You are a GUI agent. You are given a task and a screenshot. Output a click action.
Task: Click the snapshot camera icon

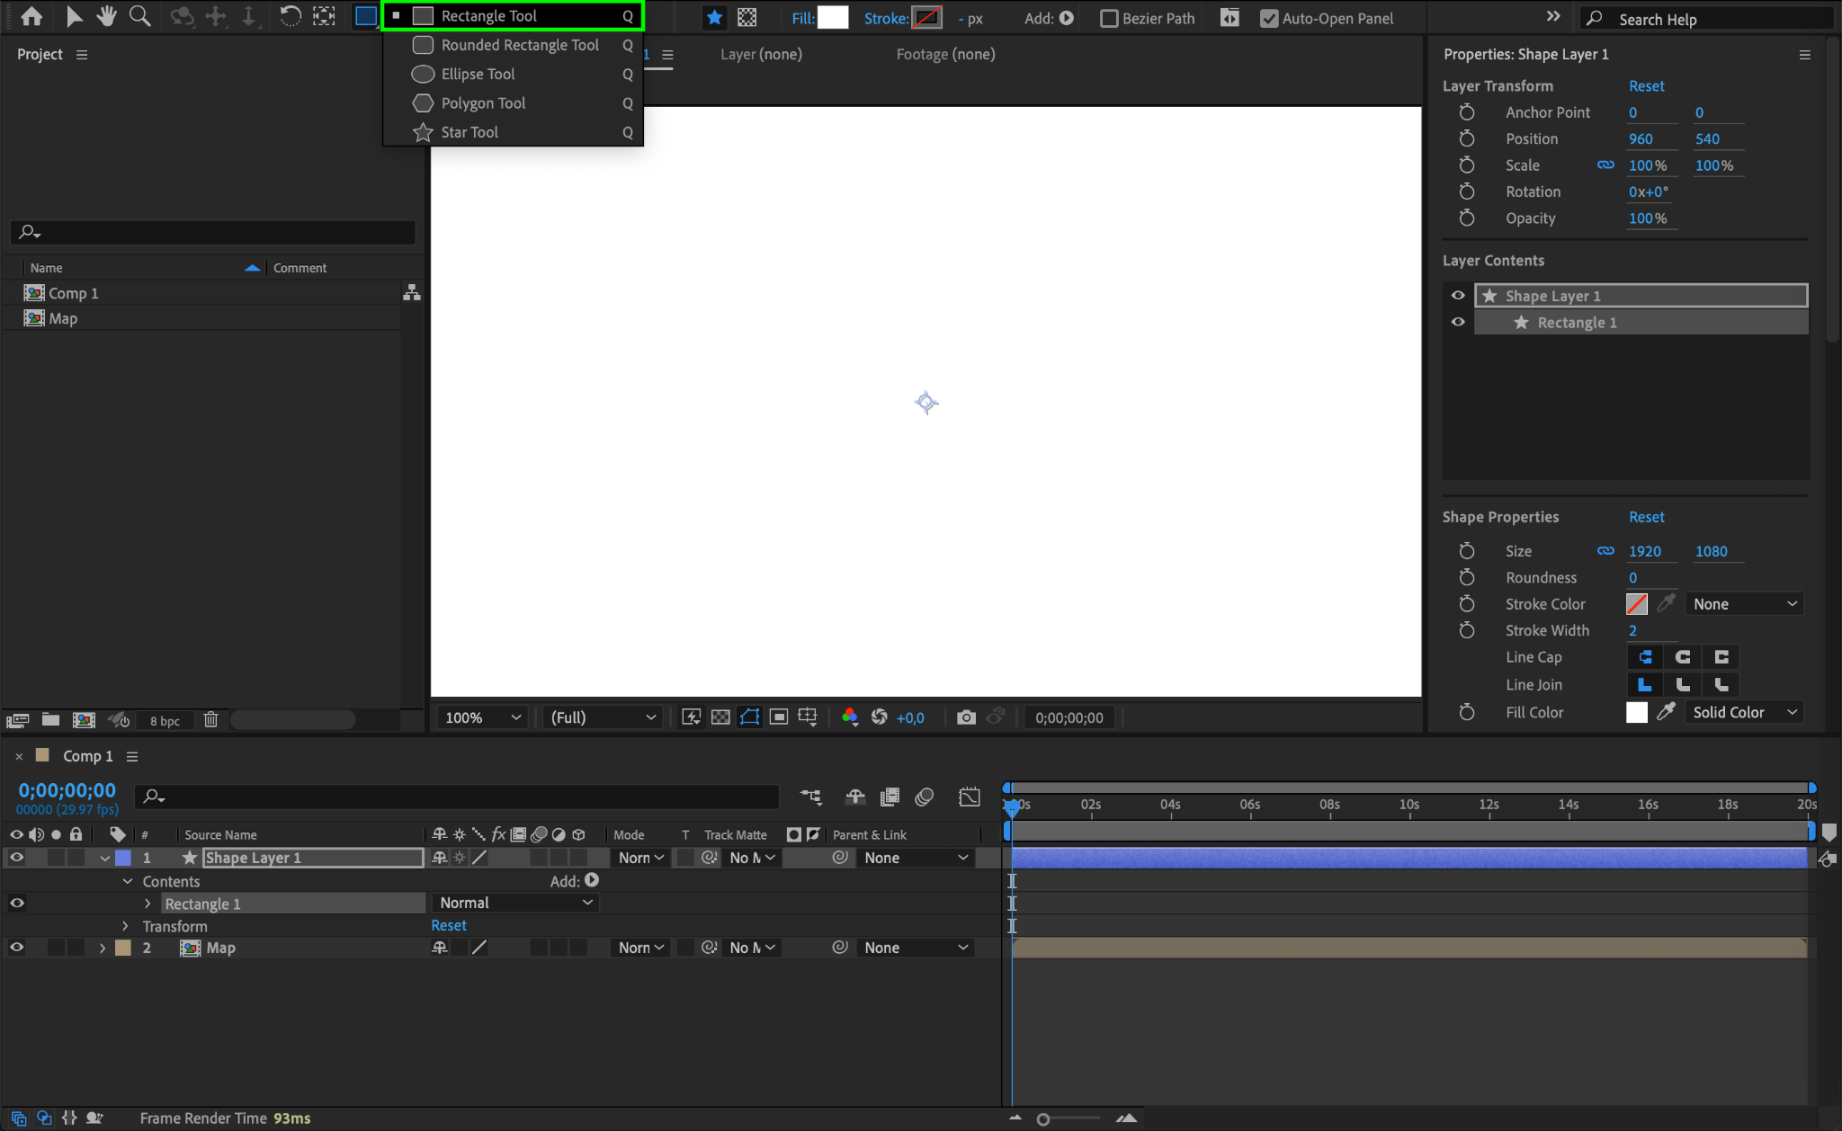point(966,717)
